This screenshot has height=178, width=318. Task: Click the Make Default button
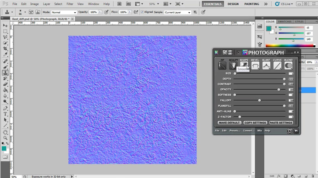click(229, 123)
